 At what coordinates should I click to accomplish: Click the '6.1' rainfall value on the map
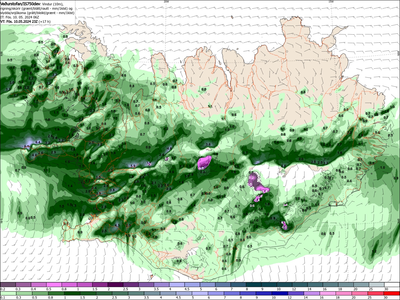pyautogui.click(x=27, y=146)
